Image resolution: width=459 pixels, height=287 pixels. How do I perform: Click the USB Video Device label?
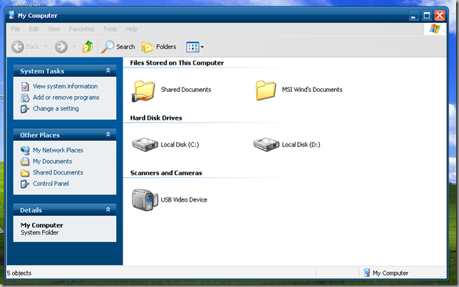[x=184, y=200]
